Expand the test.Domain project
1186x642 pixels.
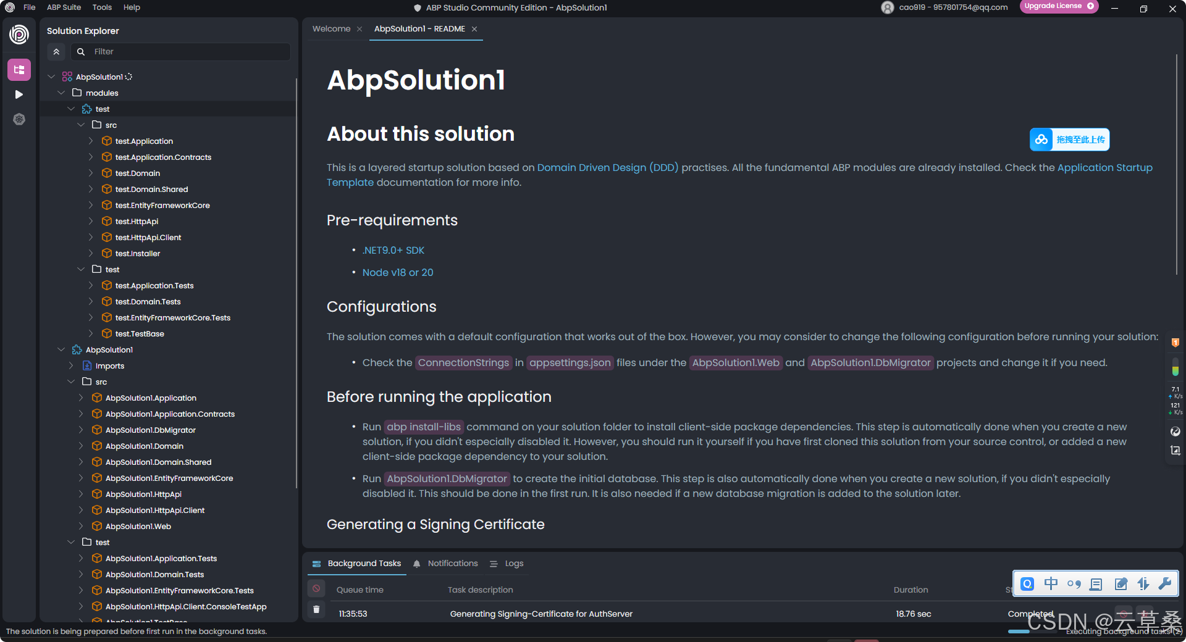tap(91, 173)
